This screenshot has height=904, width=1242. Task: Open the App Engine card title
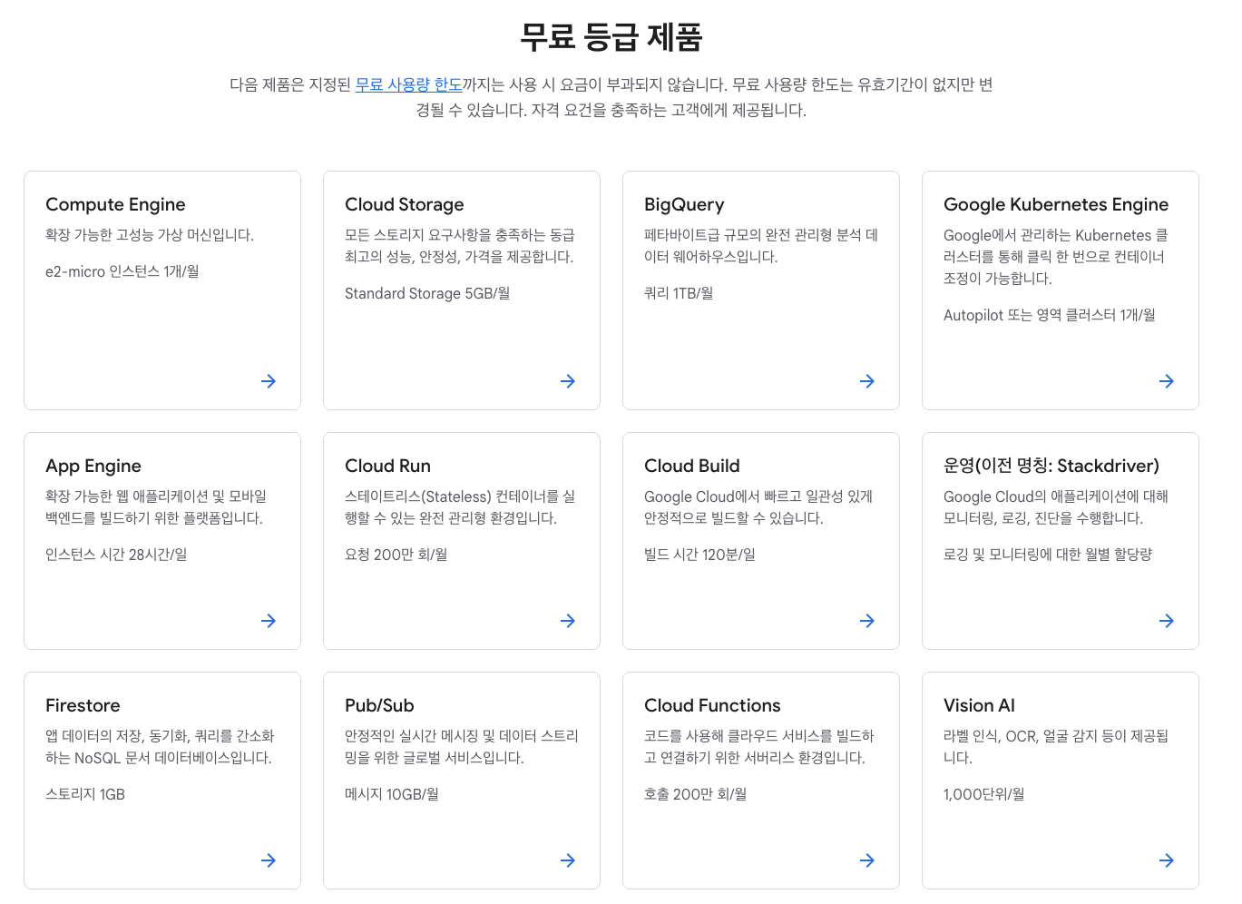tap(93, 466)
